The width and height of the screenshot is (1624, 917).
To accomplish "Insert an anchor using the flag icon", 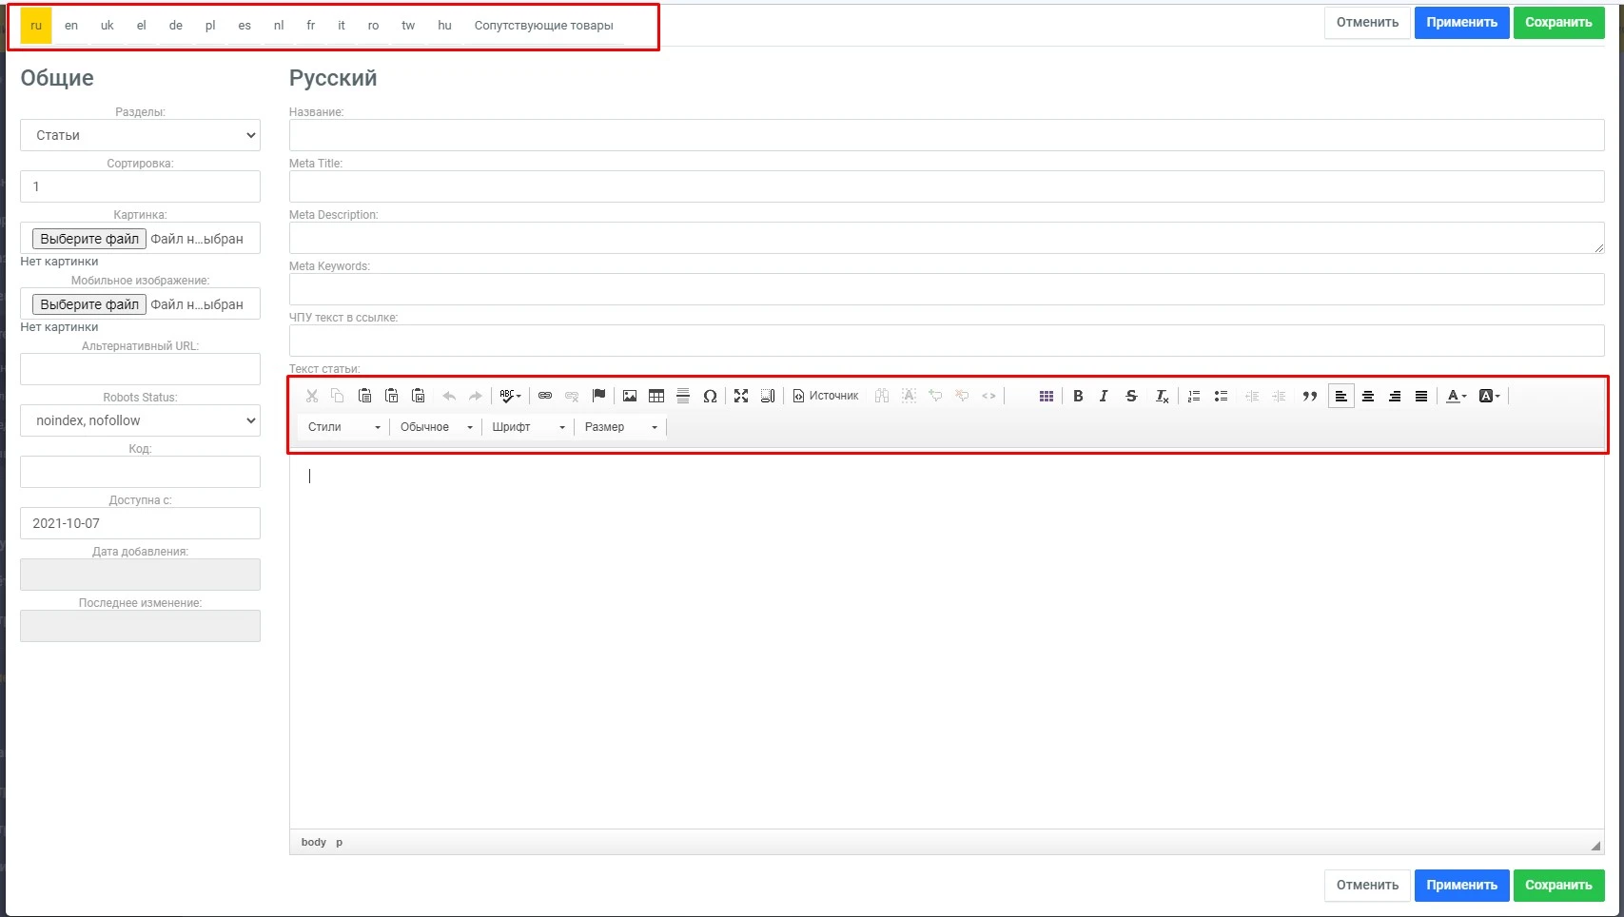I will click(x=598, y=396).
